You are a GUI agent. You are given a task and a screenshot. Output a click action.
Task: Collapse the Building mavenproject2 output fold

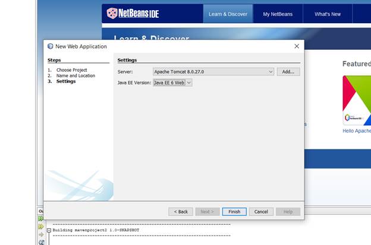click(x=49, y=230)
